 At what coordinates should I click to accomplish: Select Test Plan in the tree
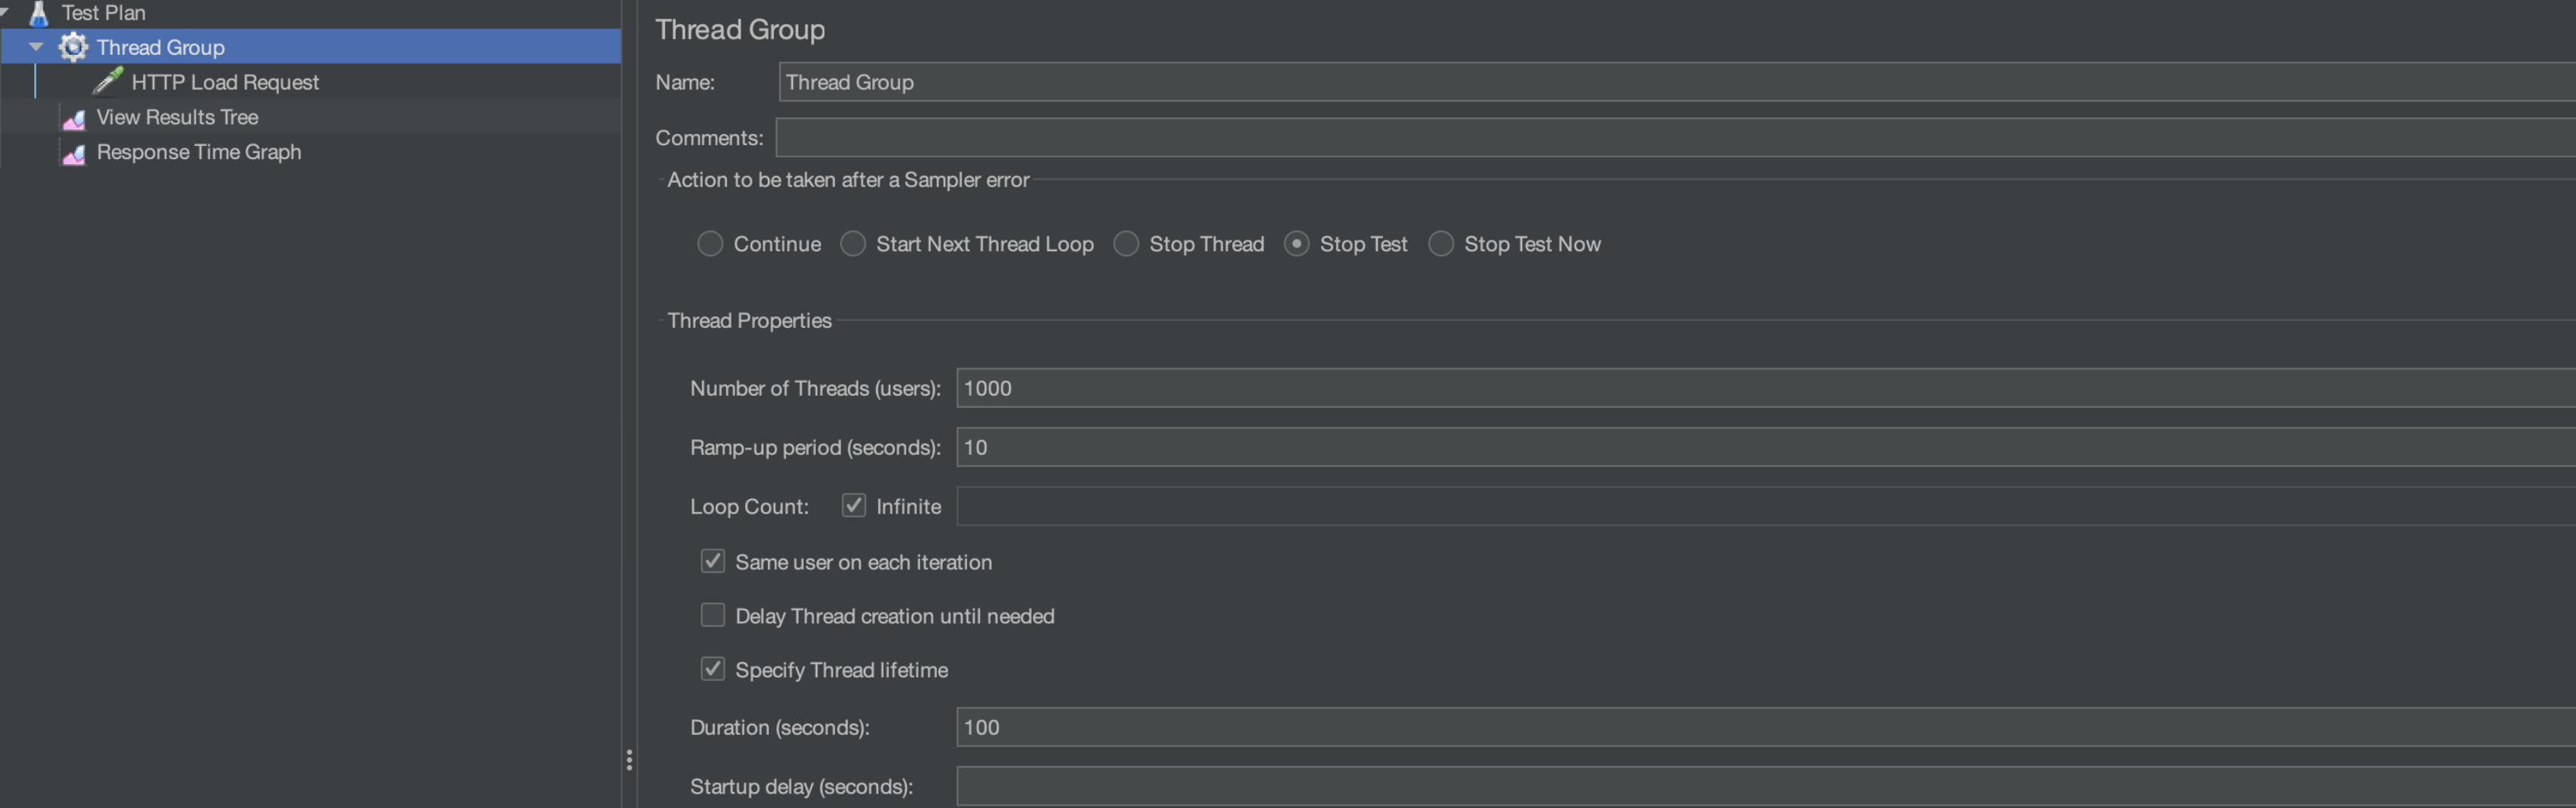(x=104, y=13)
